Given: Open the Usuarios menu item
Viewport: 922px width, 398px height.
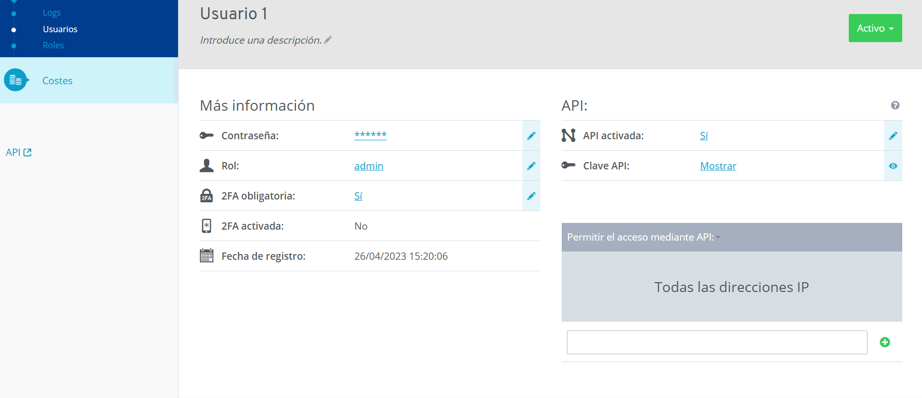Looking at the screenshot, I should [60, 29].
